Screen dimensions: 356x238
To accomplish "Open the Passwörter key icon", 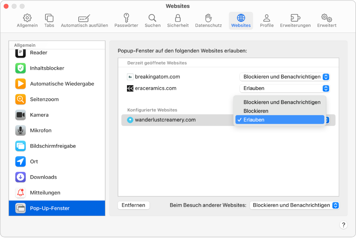I will [x=126, y=18].
